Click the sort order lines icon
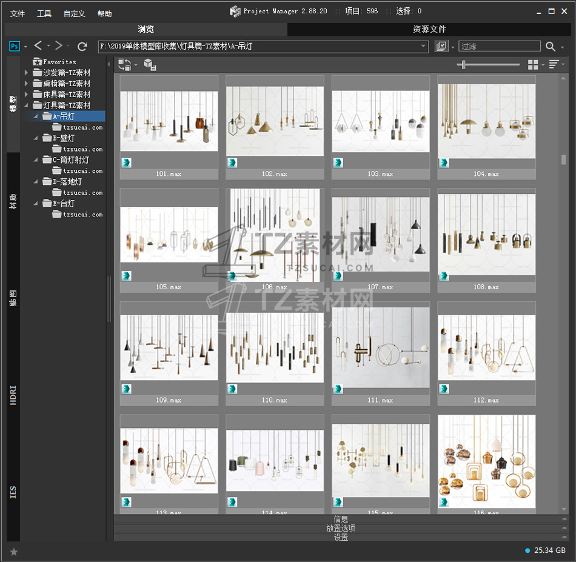The image size is (576, 562). [554, 64]
